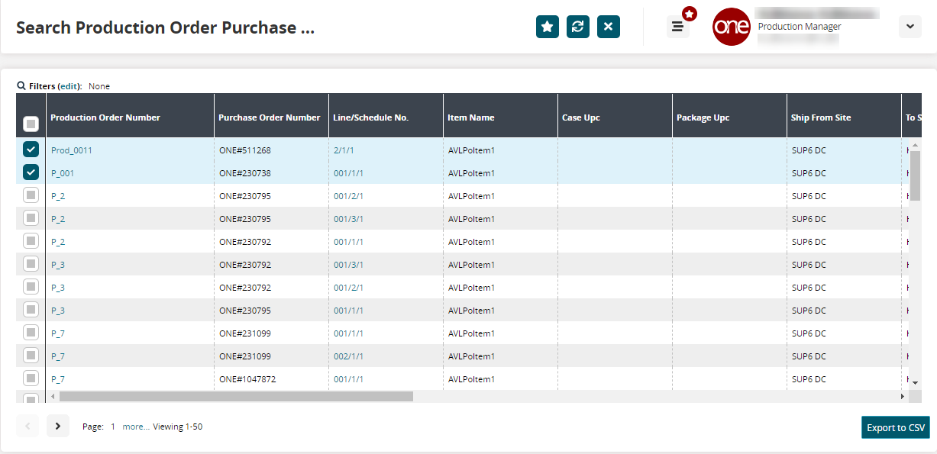
Task: Click the star favorite icon in header
Action: click(x=547, y=27)
